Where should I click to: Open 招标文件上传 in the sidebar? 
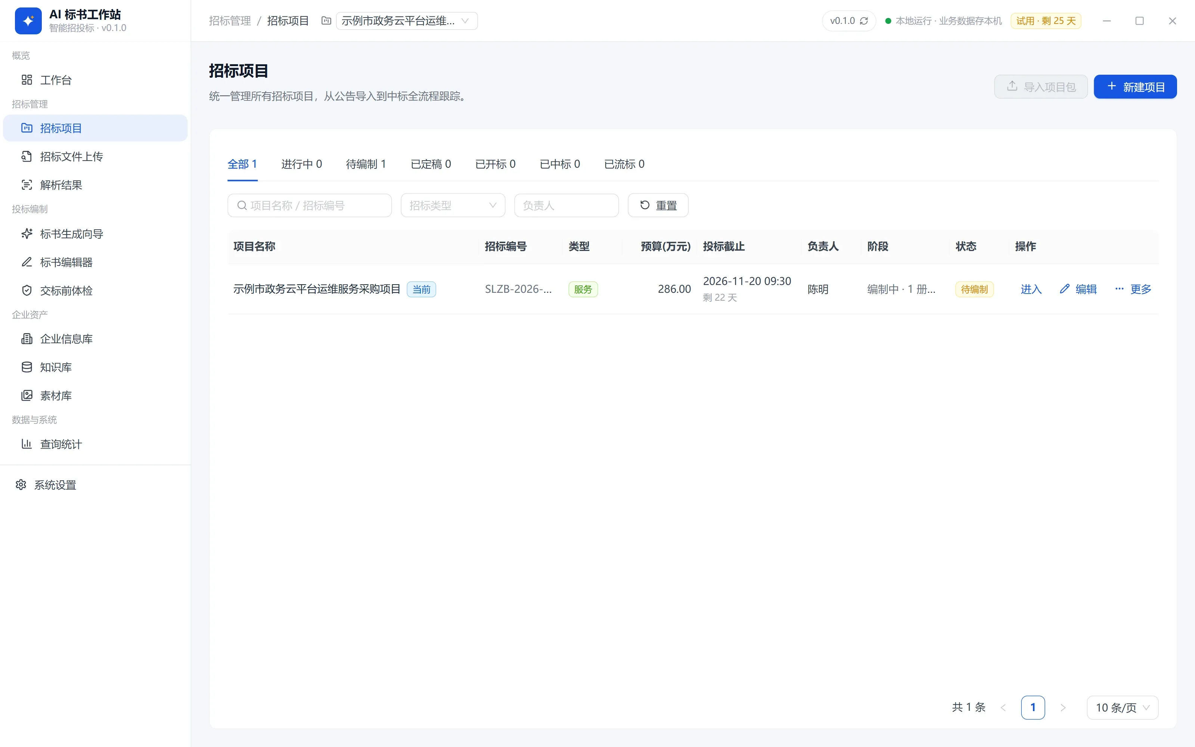(x=95, y=156)
